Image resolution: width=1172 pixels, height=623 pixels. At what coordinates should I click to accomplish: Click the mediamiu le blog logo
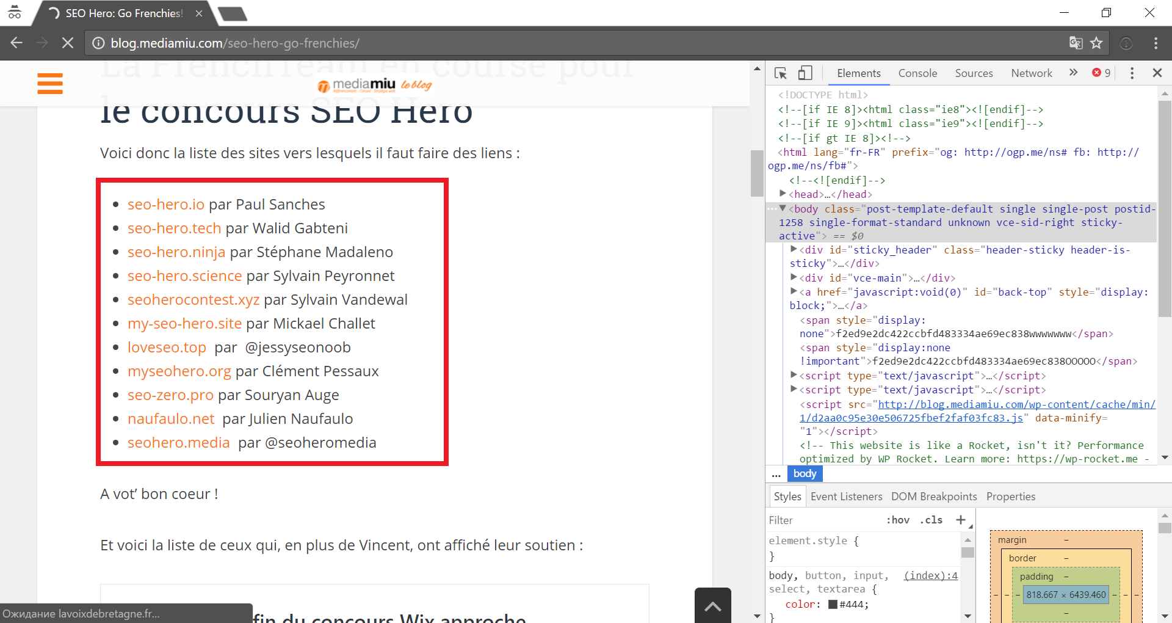374,86
